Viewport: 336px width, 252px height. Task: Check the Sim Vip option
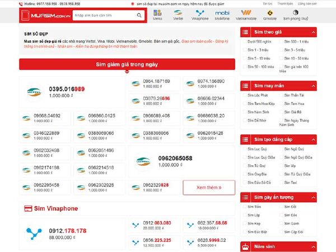281,166
